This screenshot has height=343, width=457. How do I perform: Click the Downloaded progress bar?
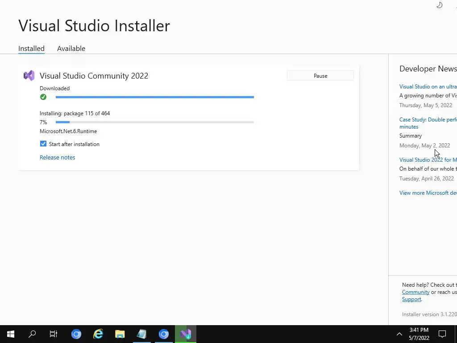[155, 97]
